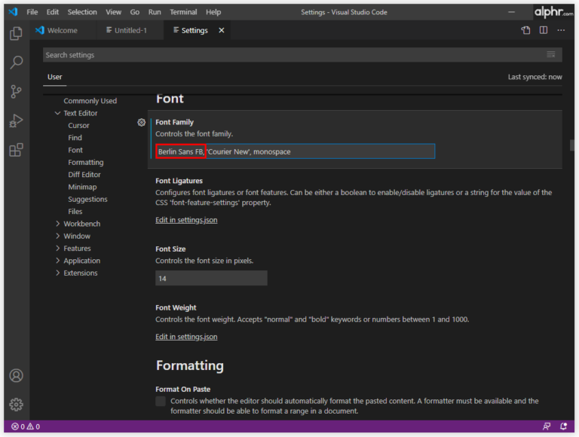Click the Font Size input field

(x=211, y=278)
